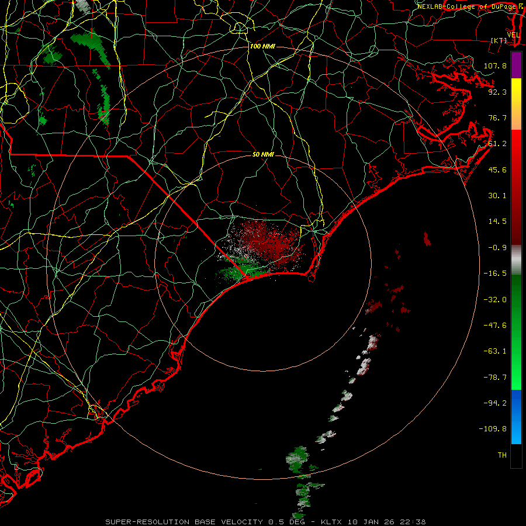Click the 76.7 velocity scale value
Viewport: 526px width, 526px height.
pyautogui.click(x=497, y=117)
